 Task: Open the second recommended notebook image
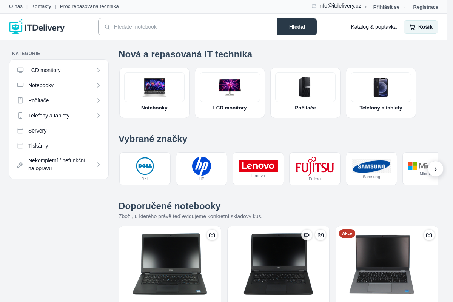[278, 264]
